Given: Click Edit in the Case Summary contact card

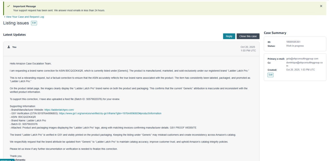Looking at the screenshot, I should pos(270,75).
